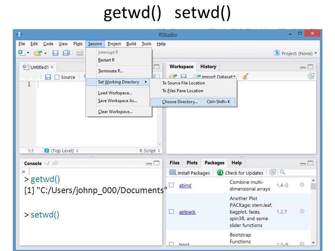Switch to the Help tab in lower pane
Image resolution: width=335 pixels, height=251 pixels.
point(237,163)
